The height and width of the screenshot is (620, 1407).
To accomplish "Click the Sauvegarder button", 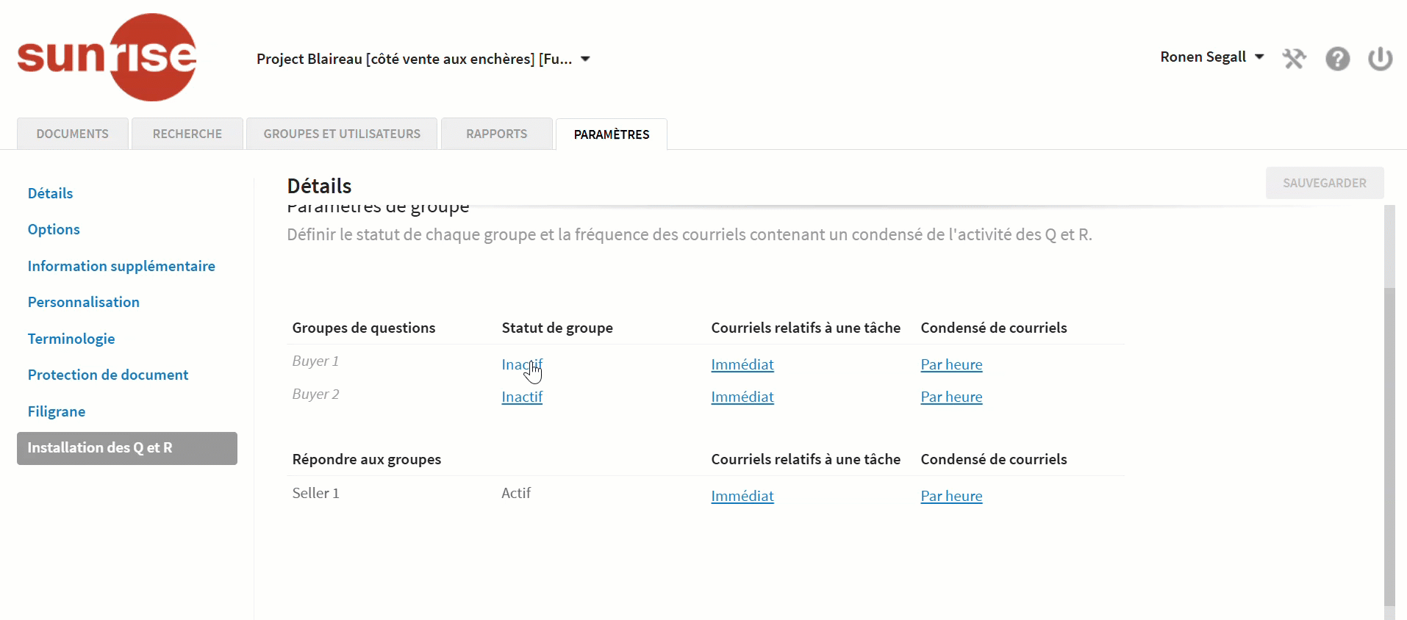I will (1324, 183).
